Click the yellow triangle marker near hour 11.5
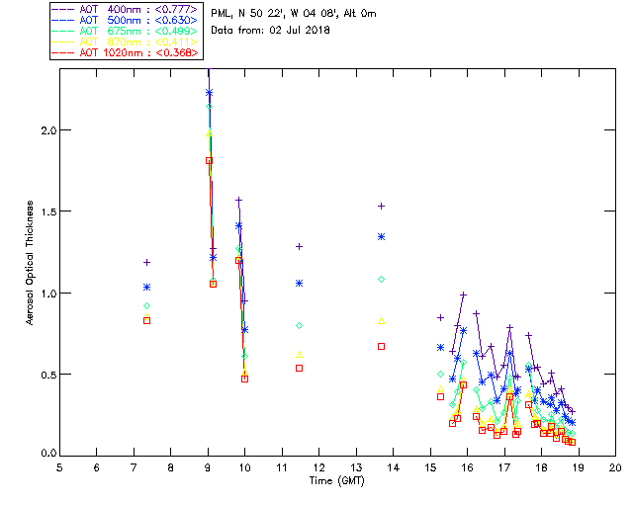The height and width of the screenshot is (506, 633). tap(299, 355)
